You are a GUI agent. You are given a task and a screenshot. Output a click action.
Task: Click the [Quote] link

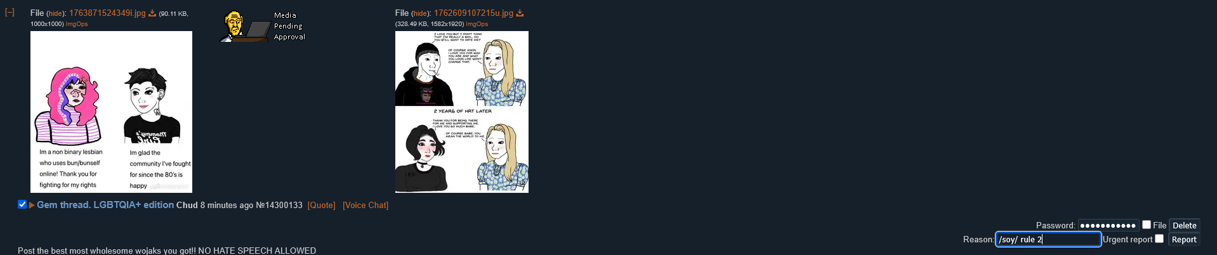321,206
